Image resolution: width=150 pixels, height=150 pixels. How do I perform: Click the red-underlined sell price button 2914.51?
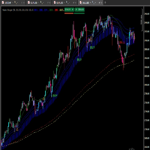[69, 10]
